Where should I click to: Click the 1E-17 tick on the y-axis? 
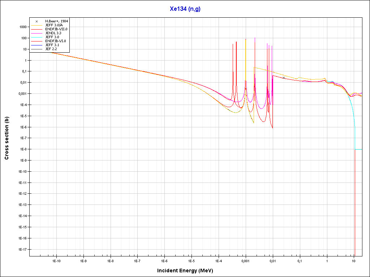(22, 250)
